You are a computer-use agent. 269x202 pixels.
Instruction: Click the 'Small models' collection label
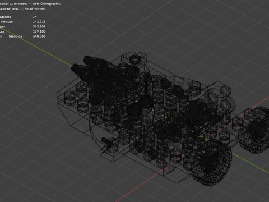tap(35, 9)
